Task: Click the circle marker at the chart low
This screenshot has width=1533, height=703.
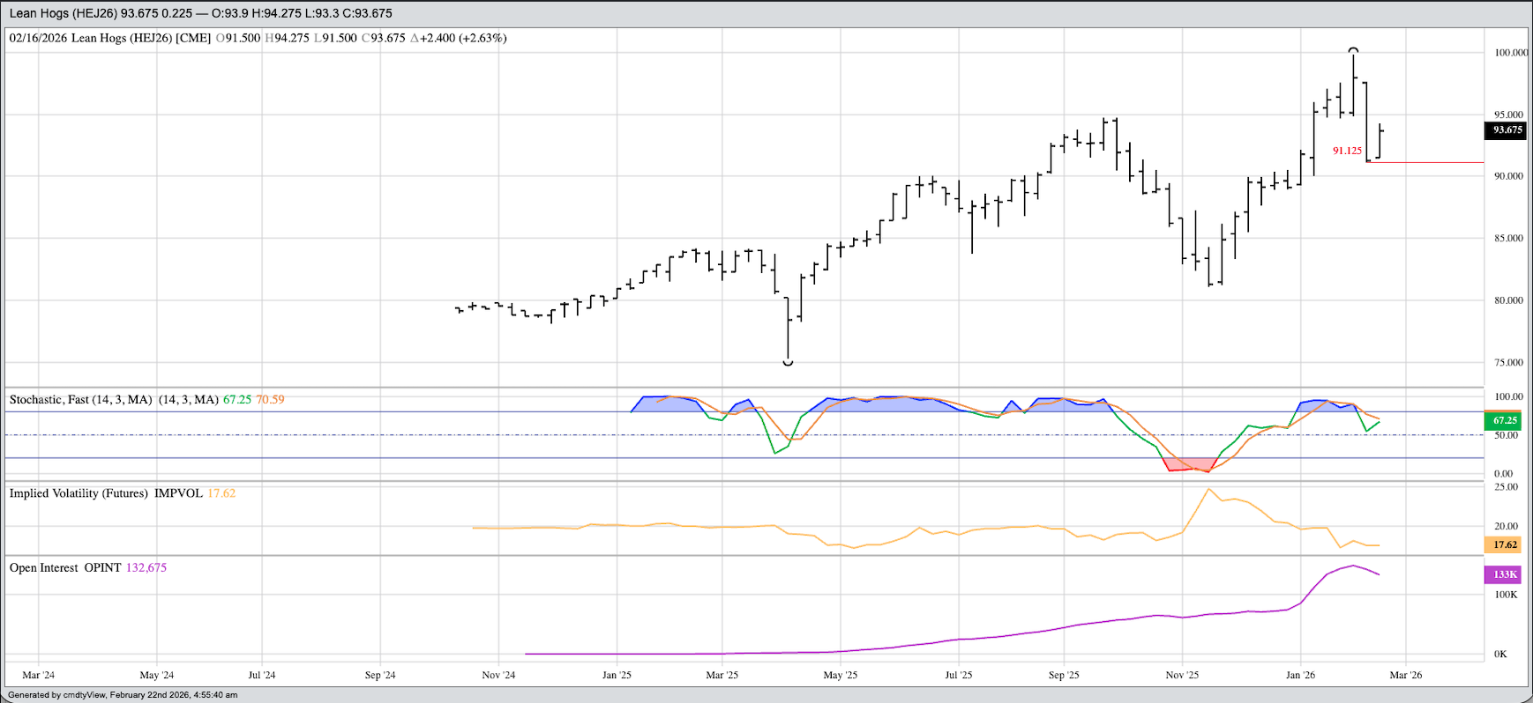Action: coord(788,362)
